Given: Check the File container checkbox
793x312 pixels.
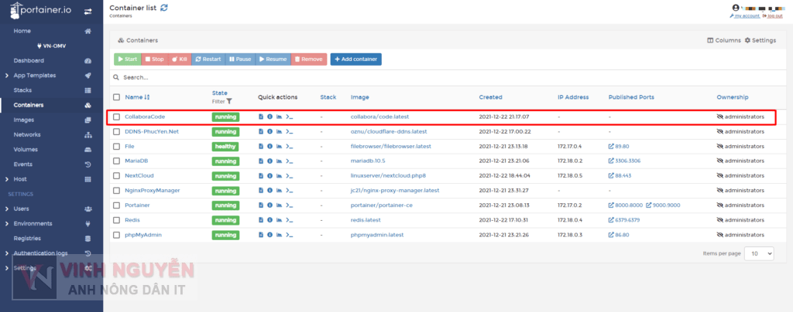Looking at the screenshot, I should pyautogui.click(x=117, y=147).
